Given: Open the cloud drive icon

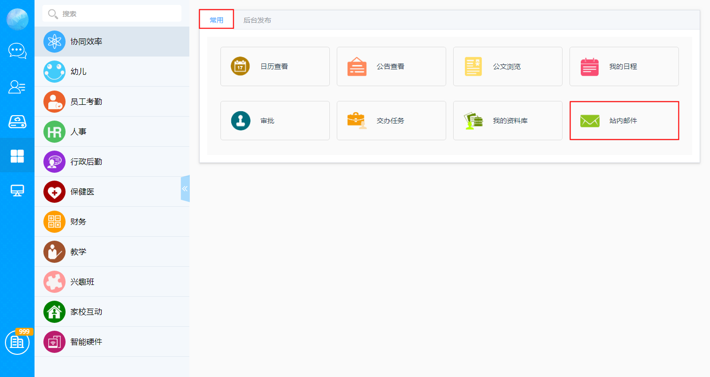Looking at the screenshot, I should pos(17,121).
